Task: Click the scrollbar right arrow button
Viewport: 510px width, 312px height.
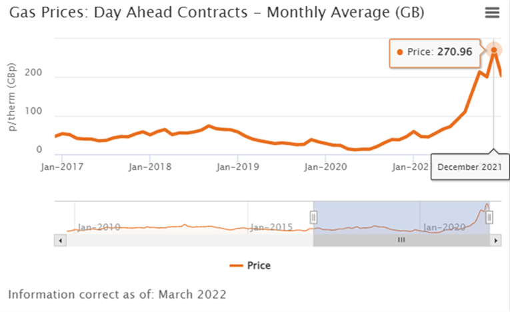Action: point(495,240)
